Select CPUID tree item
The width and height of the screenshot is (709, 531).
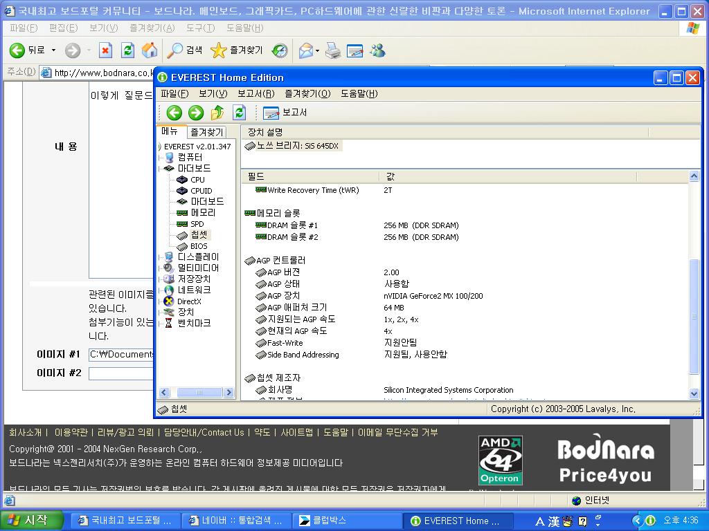point(201,191)
